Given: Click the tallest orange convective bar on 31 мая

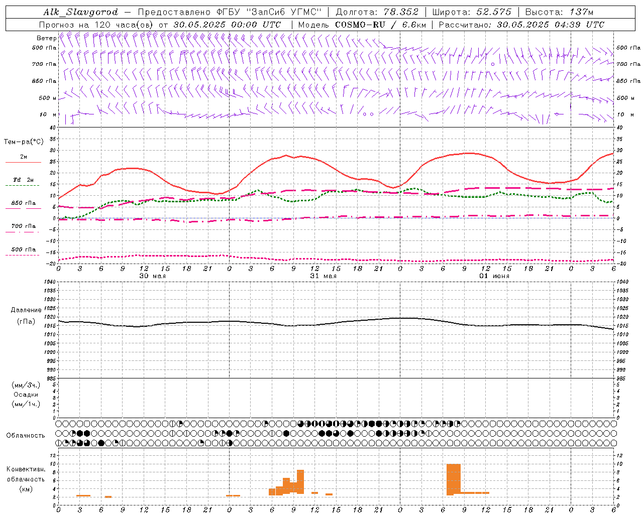Looking at the screenshot, I should click(300, 482).
